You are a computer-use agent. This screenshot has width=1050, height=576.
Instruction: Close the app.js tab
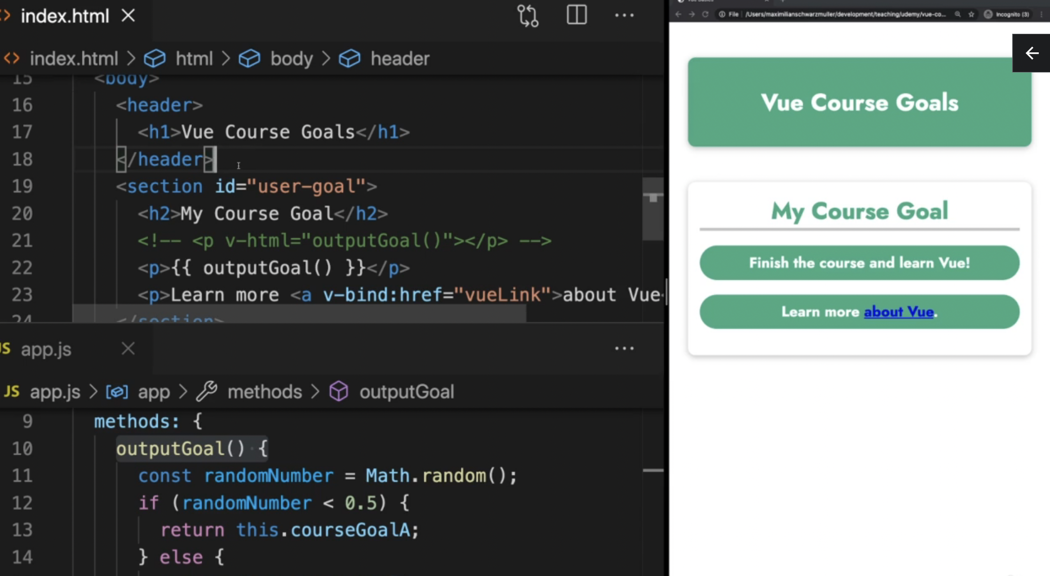tap(128, 348)
